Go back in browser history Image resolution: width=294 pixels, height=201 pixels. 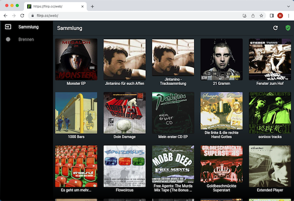coord(6,16)
